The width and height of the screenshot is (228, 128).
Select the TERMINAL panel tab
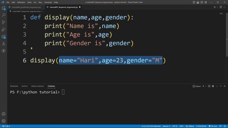click(x=51, y=86)
